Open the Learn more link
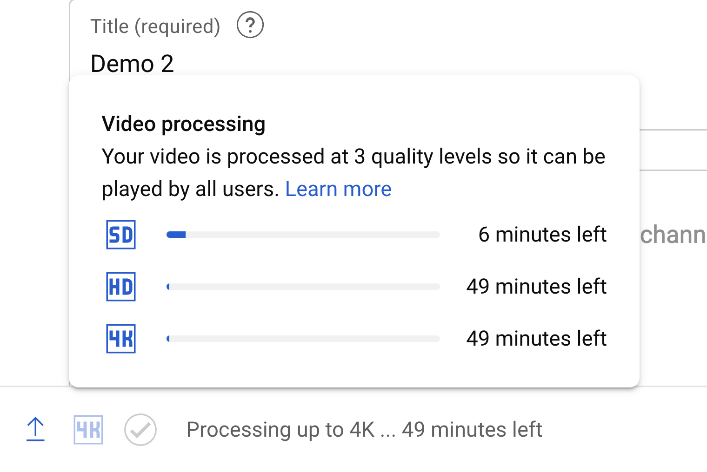Viewport: 707px width, 472px height. (x=338, y=189)
